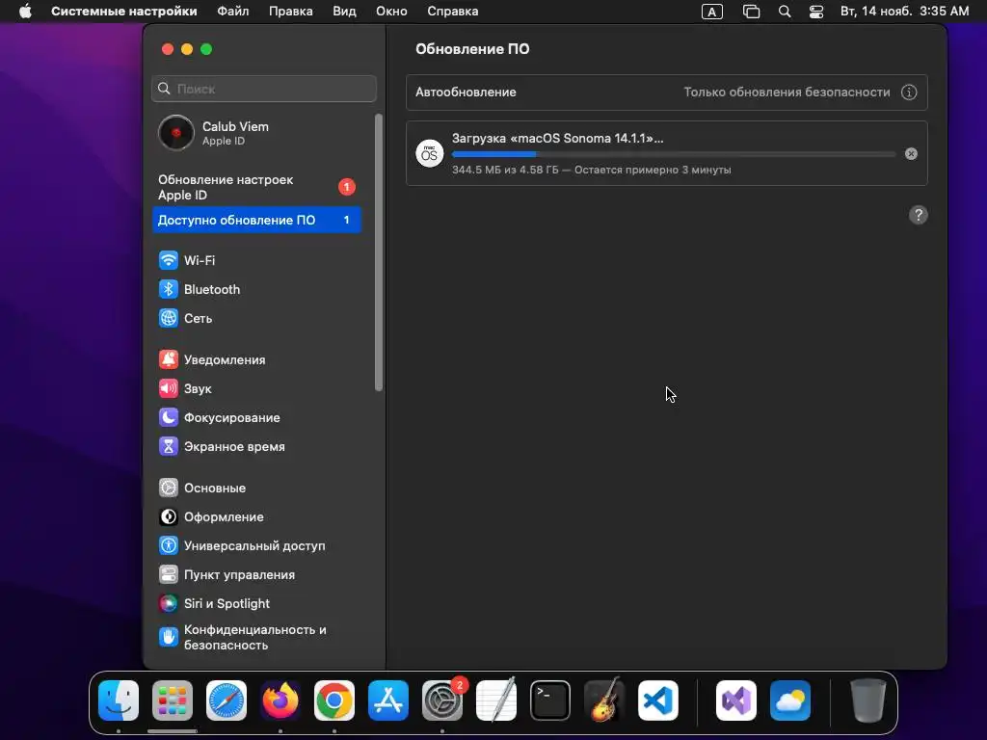The width and height of the screenshot is (987, 740).
Task: Open the Правка menu
Action: (291, 12)
